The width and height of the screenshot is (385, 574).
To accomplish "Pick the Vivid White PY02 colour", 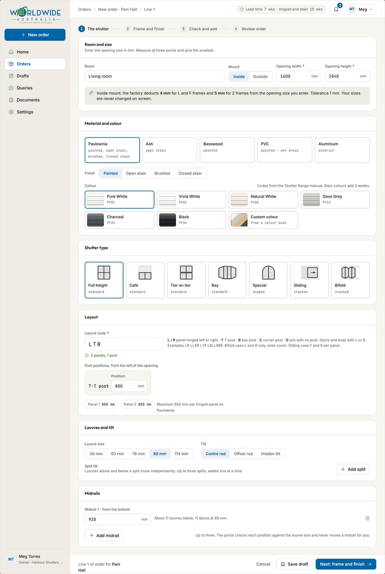I will tap(191, 200).
